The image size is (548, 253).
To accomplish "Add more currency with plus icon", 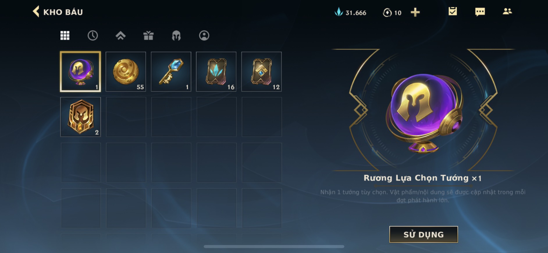I will coord(415,12).
